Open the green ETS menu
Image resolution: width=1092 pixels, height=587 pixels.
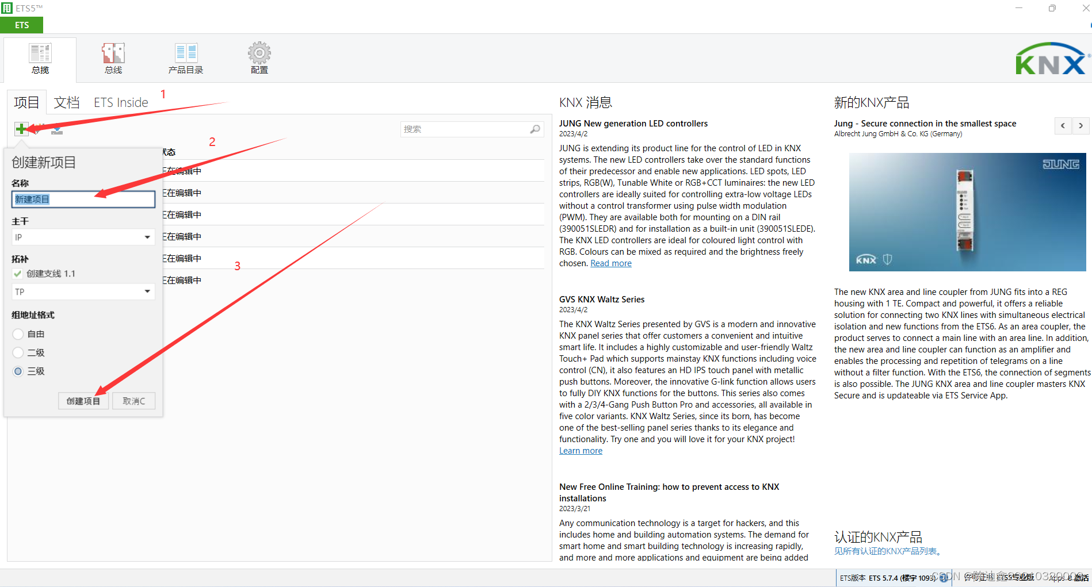click(22, 25)
